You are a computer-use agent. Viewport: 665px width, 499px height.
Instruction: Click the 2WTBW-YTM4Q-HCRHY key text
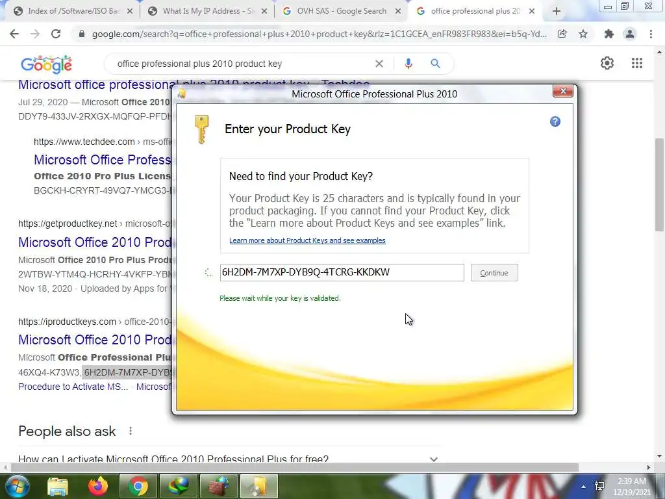[x=95, y=274]
